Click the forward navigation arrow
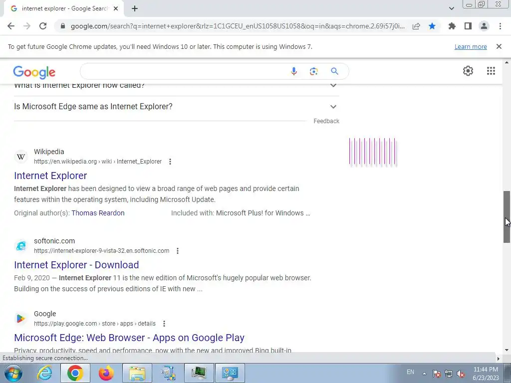This screenshot has width=511, height=383. click(27, 26)
